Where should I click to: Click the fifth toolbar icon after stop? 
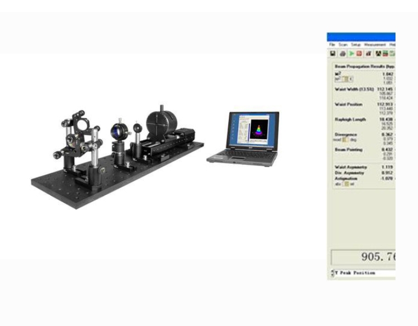pos(369,54)
